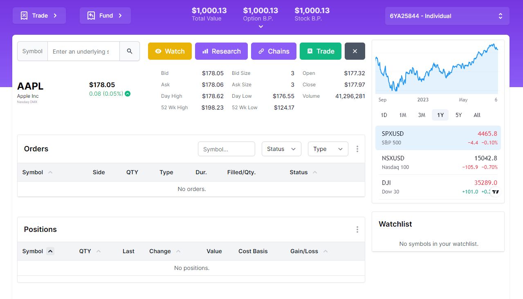Click the green Trade button next to Chains
The height and width of the screenshot is (299, 523).
point(320,51)
